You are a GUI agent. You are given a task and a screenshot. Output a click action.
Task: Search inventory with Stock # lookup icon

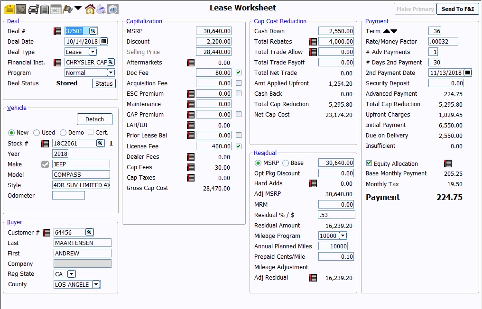point(100,143)
